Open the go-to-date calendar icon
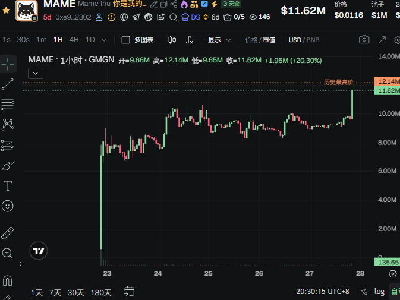The width and height of the screenshot is (400, 300). click(x=129, y=291)
